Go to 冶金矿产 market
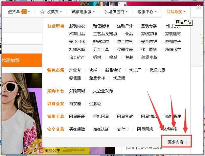 tap(77, 57)
